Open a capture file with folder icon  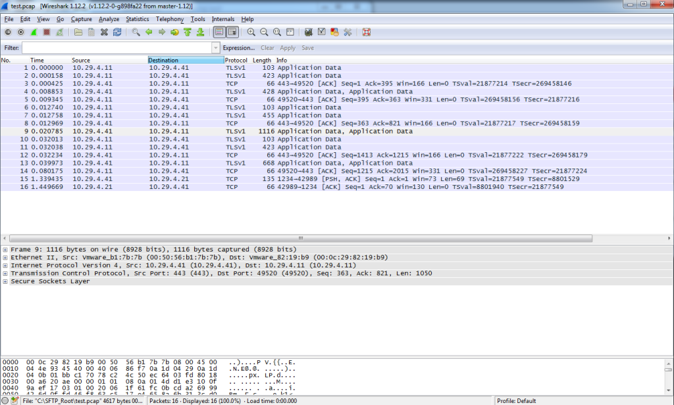tap(78, 32)
